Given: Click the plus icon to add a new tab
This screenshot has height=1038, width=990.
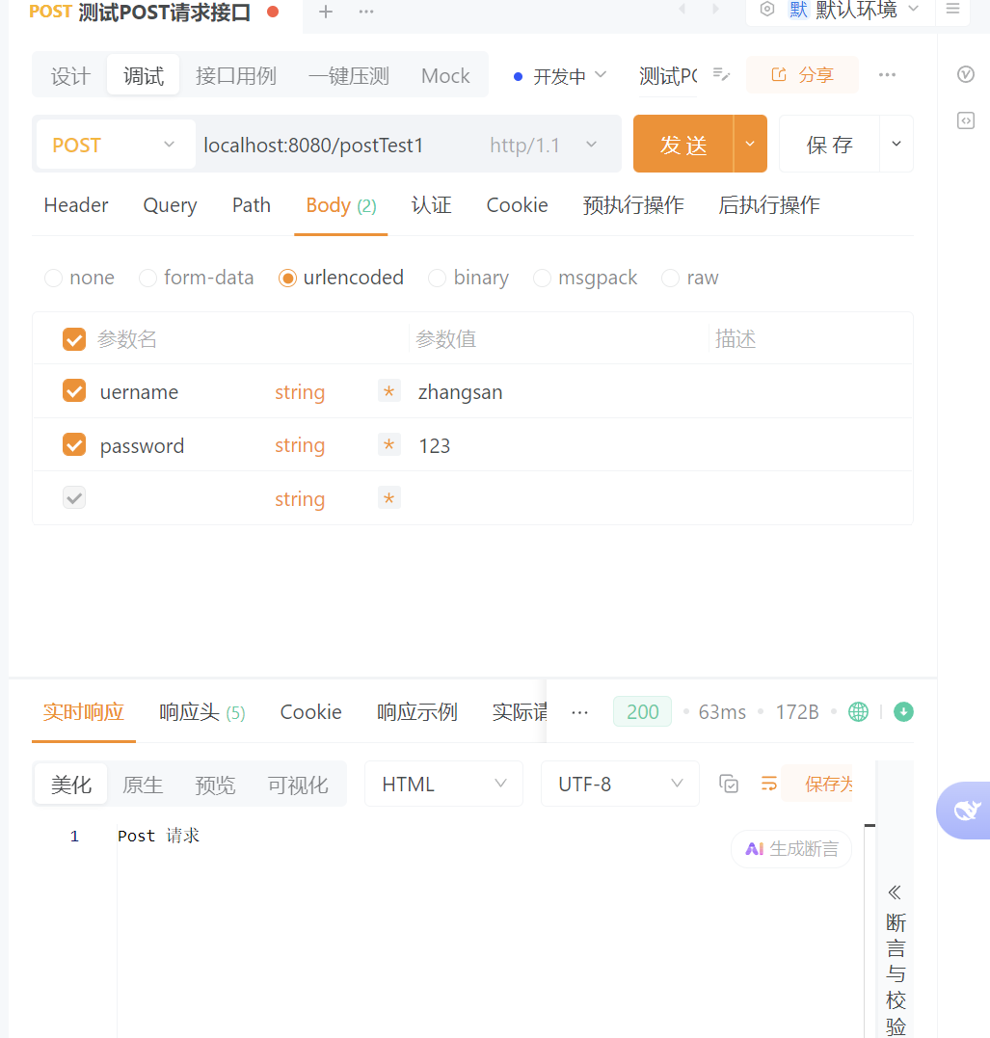Looking at the screenshot, I should click(325, 12).
